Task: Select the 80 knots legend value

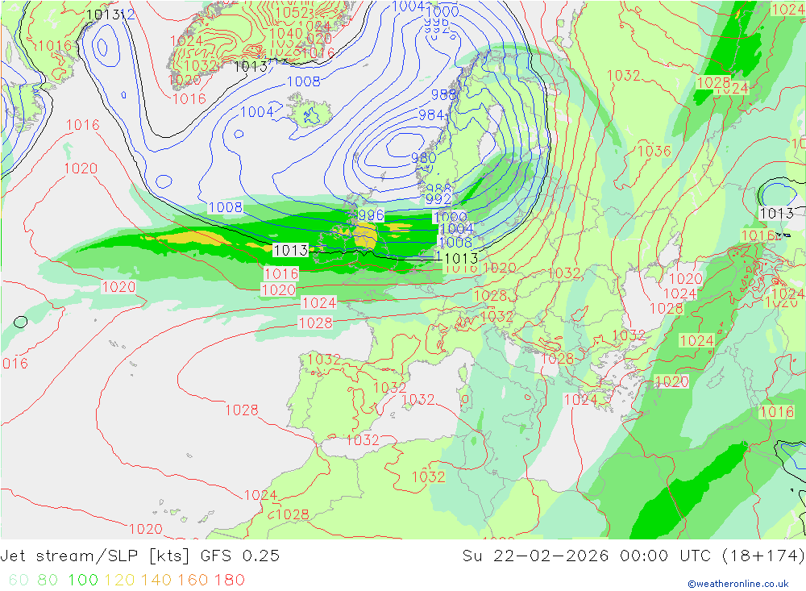Action: click(x=48, y=580)
